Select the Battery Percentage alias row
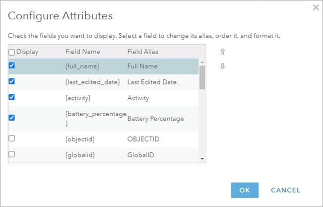This screenshot has height=207, width=323. pos(155,119)
